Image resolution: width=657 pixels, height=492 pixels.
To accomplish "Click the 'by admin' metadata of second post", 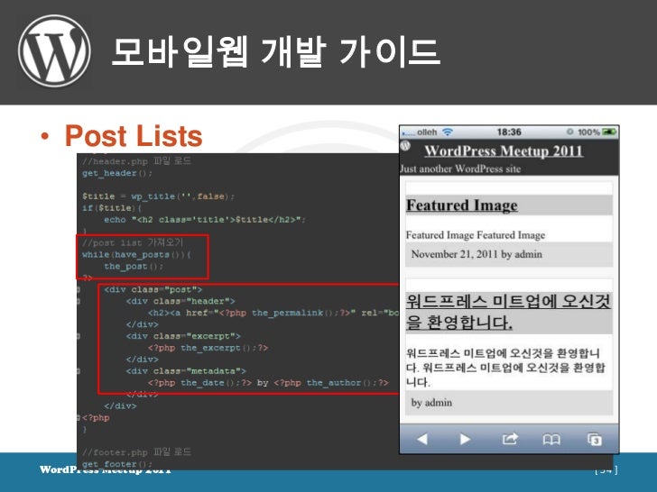I will click(x=431, y=403).
